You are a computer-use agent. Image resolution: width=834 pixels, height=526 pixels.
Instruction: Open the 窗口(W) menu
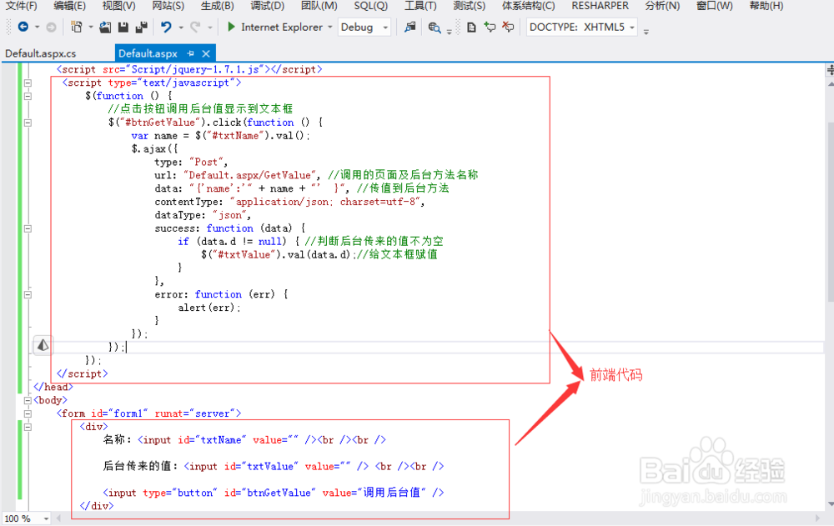tap(715, 6)
